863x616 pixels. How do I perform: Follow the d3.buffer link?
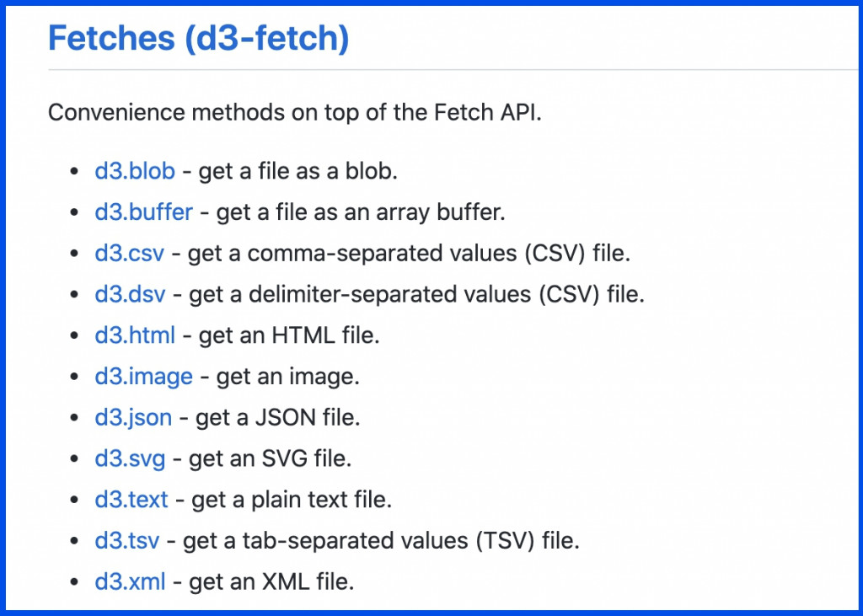[143, 212]
